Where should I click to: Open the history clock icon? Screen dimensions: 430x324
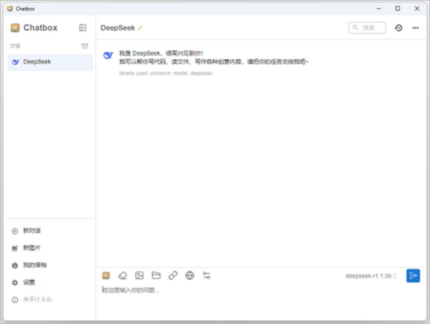tap(399, 28)
